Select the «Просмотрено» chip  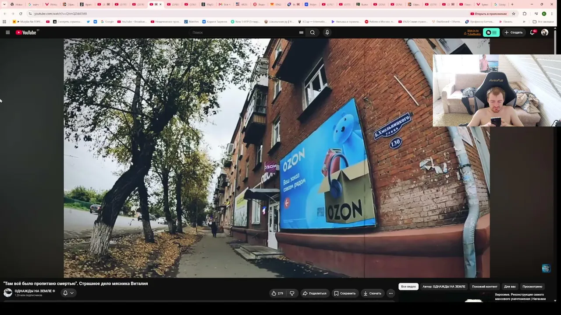click(x=533, y=287)
